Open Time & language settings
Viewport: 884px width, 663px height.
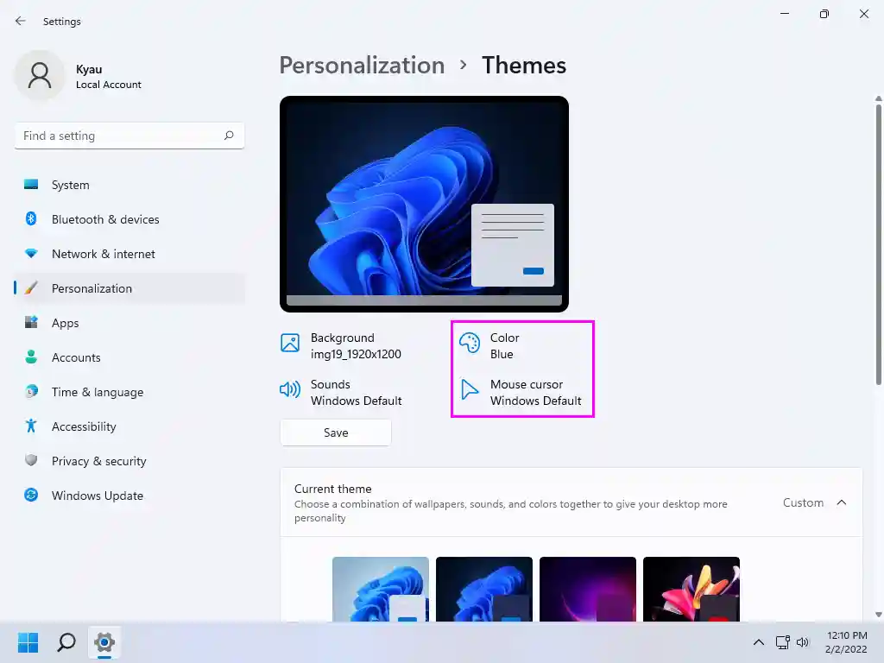click(129, 392)
